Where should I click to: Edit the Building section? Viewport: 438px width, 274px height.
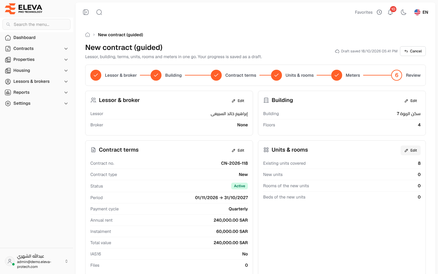coord(411,101)
